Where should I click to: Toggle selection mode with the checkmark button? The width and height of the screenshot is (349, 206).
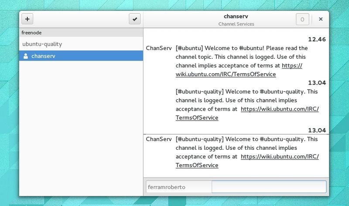point(135,19)
